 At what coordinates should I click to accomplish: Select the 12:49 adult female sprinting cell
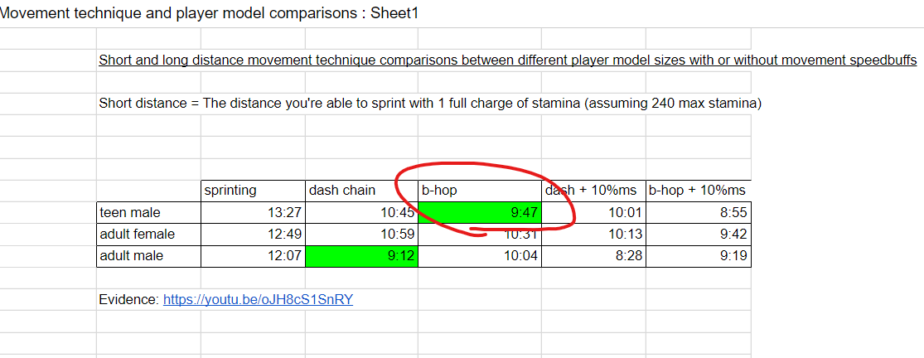[x=253, y=235]
